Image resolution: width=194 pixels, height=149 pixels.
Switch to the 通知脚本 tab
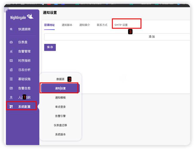(67, 25)
